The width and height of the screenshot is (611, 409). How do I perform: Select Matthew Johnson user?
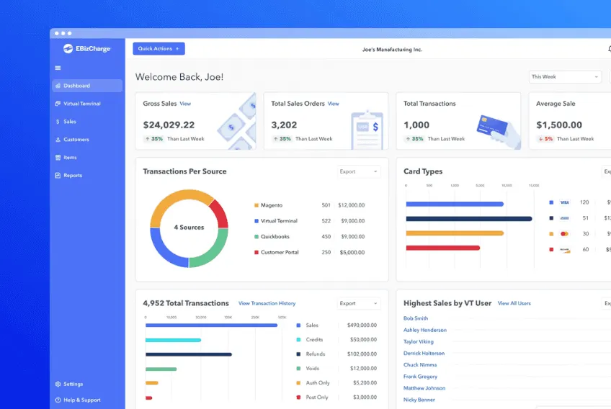tap(424, 388)
